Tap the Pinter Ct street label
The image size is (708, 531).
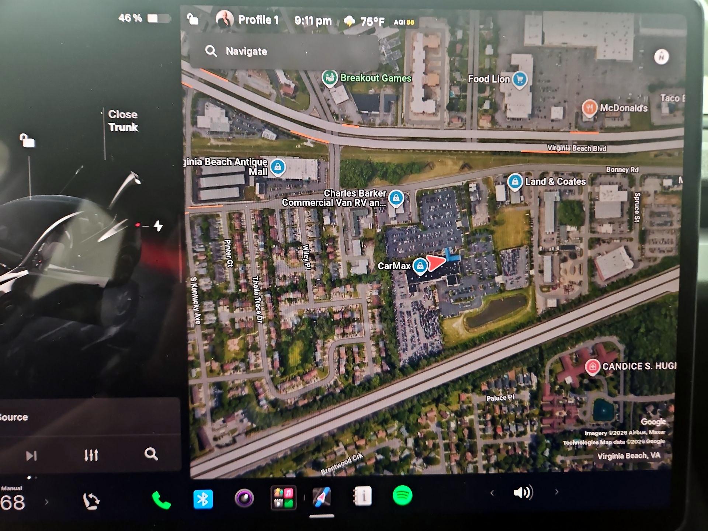pyautogui.click(x=228, y=253)
